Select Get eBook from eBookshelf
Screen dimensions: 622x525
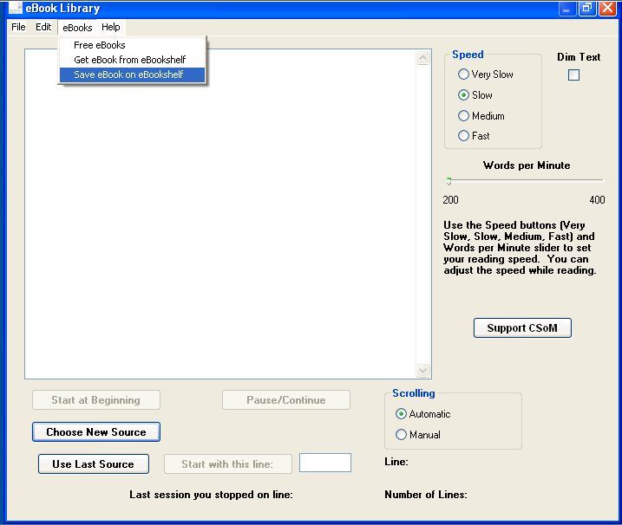coord(132,60)
